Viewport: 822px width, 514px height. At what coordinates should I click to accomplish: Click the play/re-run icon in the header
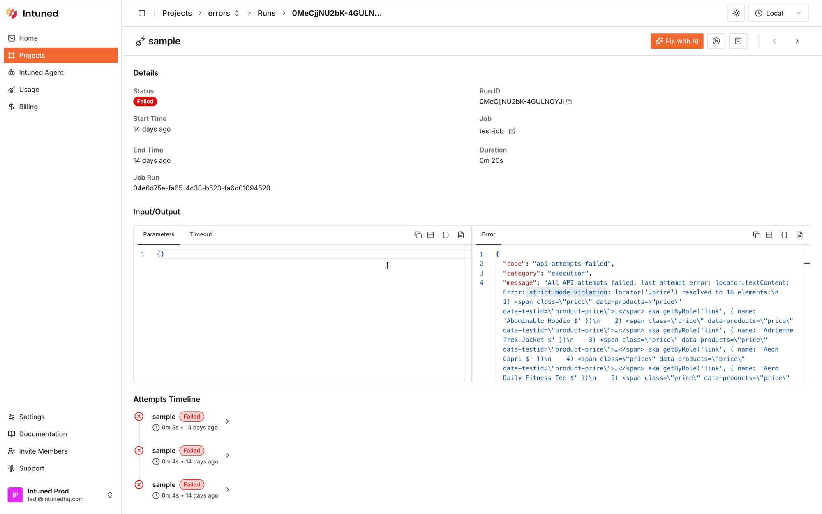pos(716,41)
